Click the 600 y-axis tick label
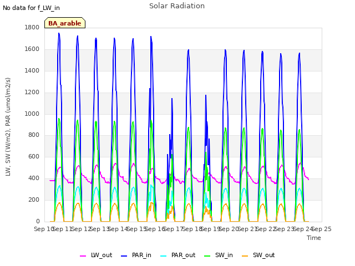The height and width of the screenshot is (266, 355). coord(34,156)
